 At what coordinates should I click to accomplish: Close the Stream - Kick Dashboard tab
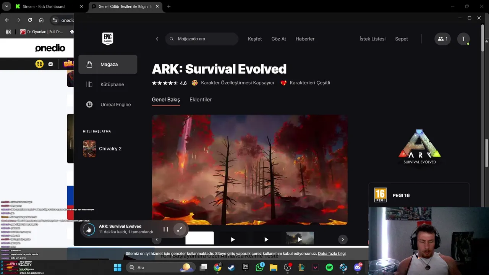coord(81,6)
